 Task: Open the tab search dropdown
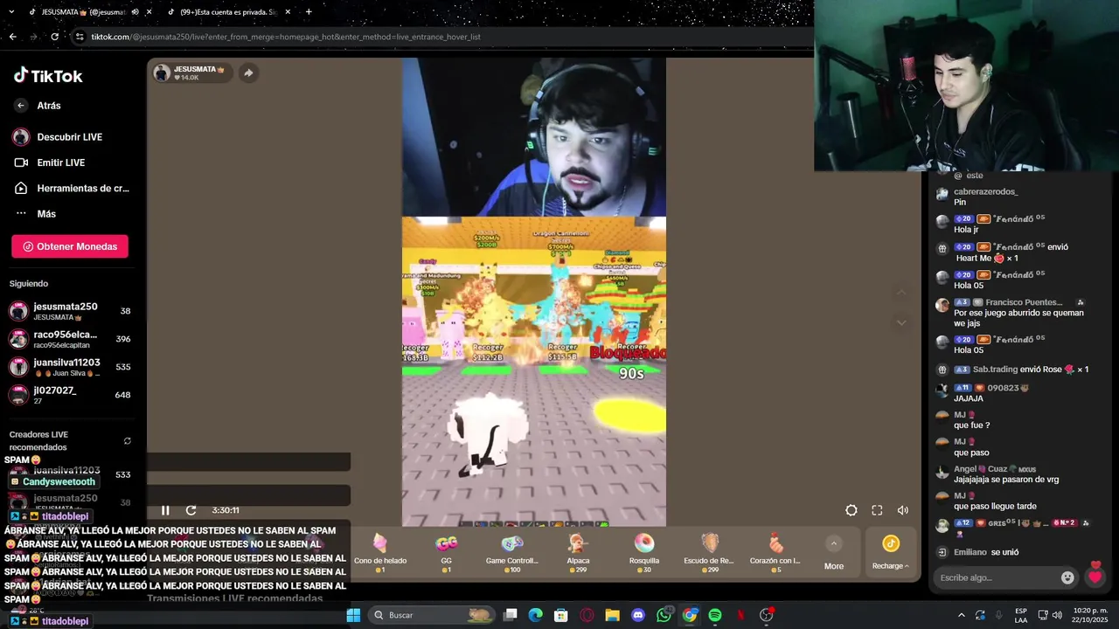(x=10, y=11)
